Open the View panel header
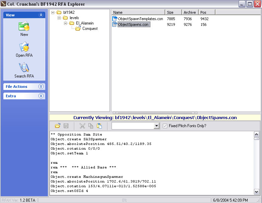The image size is (262, 203). click(24, 15)
